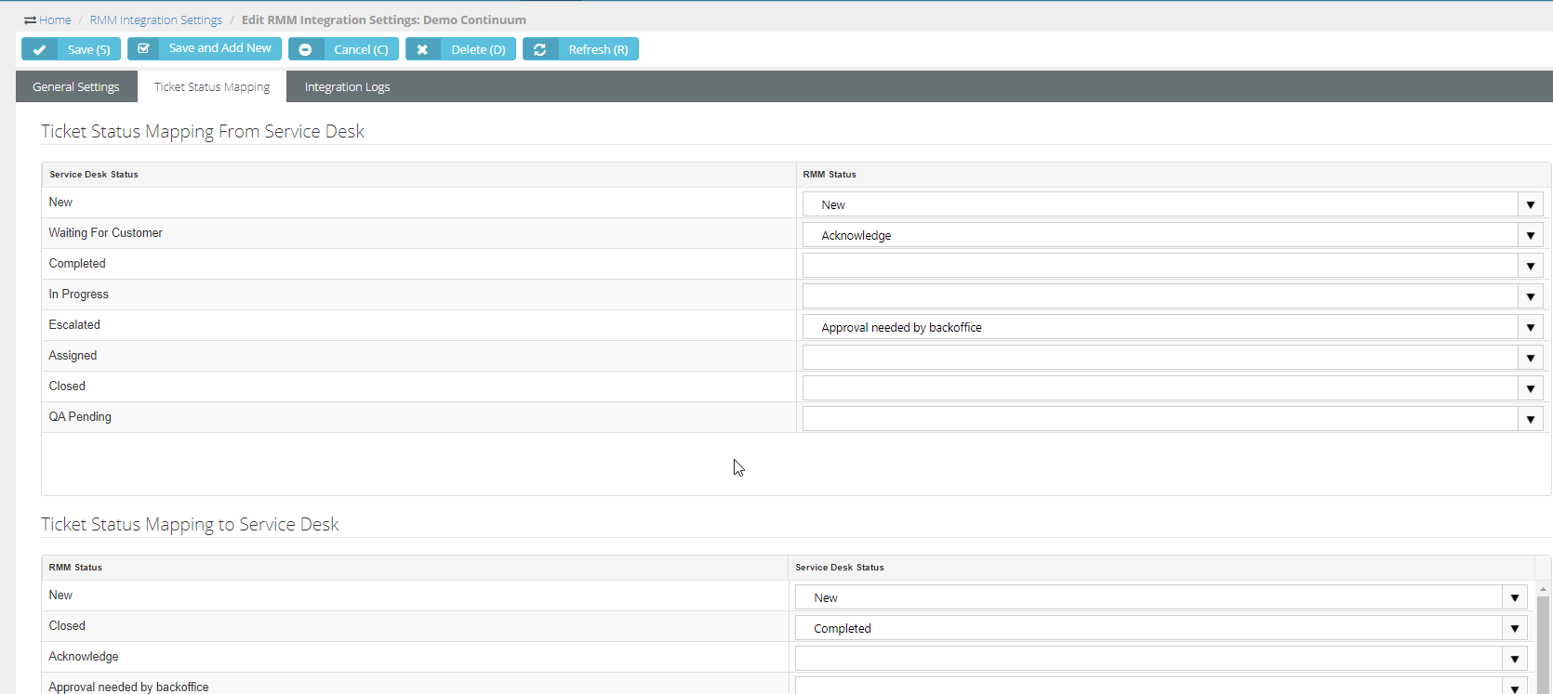Go to the Home breadcrumb link
Viewport: 1553px width, 694px height.
pyautogui.click(x=55, y=20)
